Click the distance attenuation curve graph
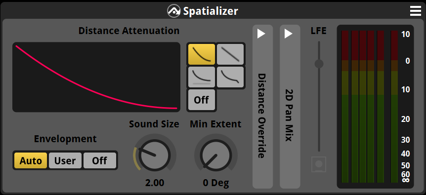 pos(96,77)
